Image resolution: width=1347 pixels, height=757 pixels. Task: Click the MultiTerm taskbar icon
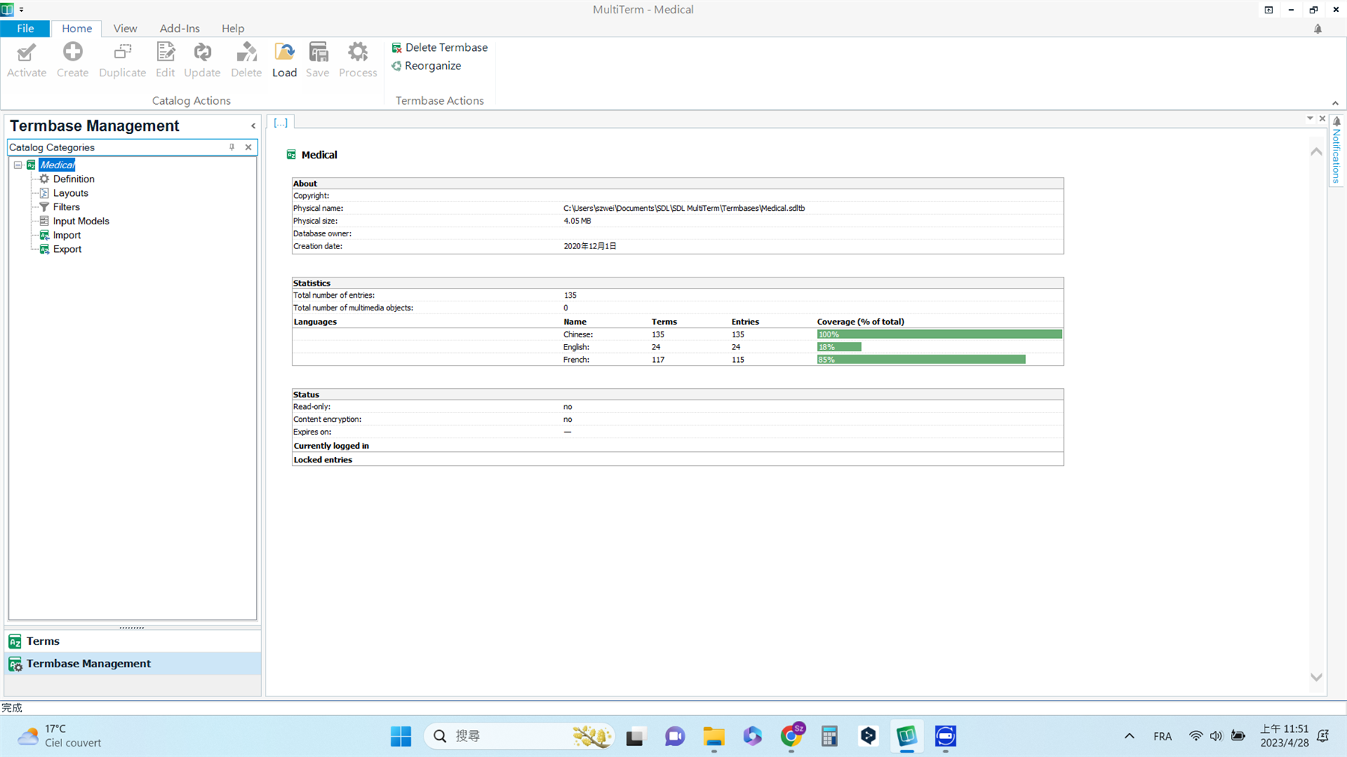pyautogui.click(x=906, y=737)
